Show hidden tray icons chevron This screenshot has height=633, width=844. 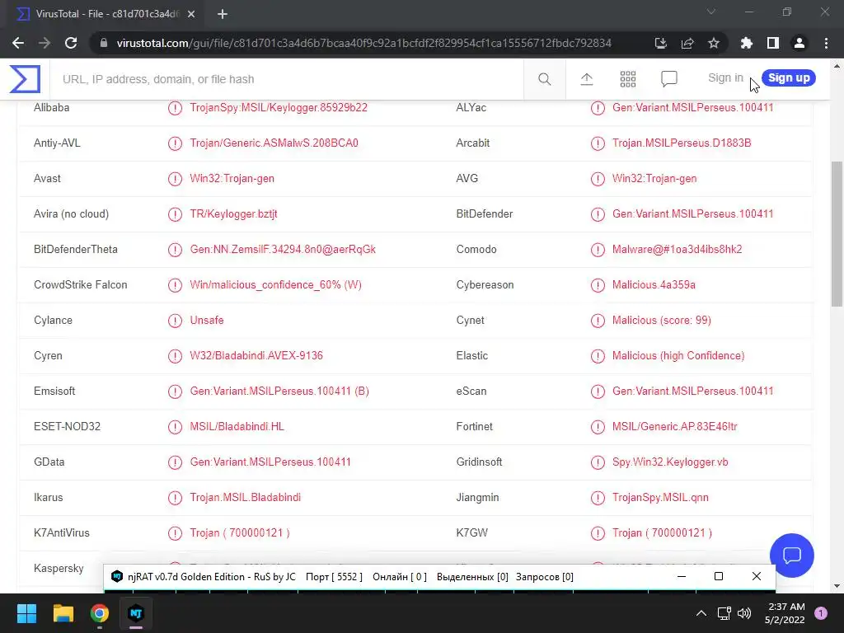[701, 613]
